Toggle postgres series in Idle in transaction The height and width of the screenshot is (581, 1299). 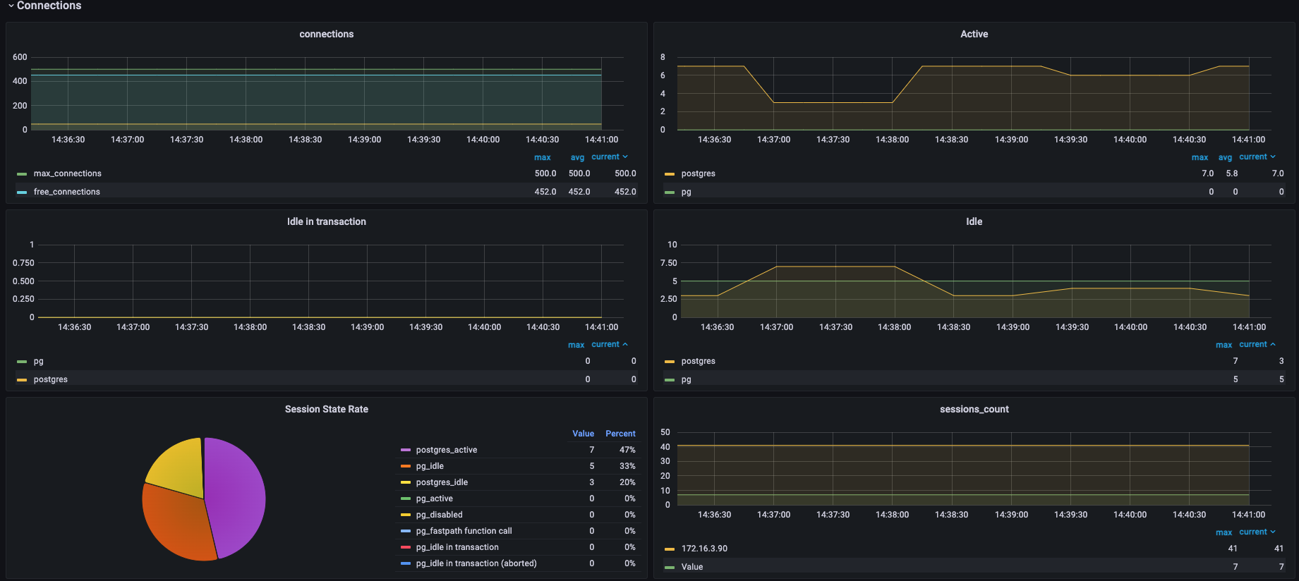[50, 379]
